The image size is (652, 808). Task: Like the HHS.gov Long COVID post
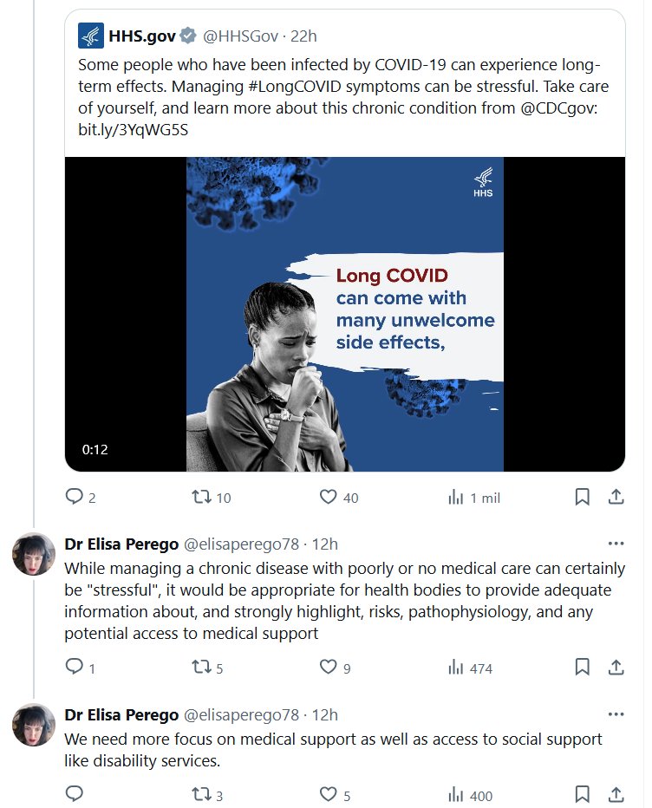(x=329, y=497)
